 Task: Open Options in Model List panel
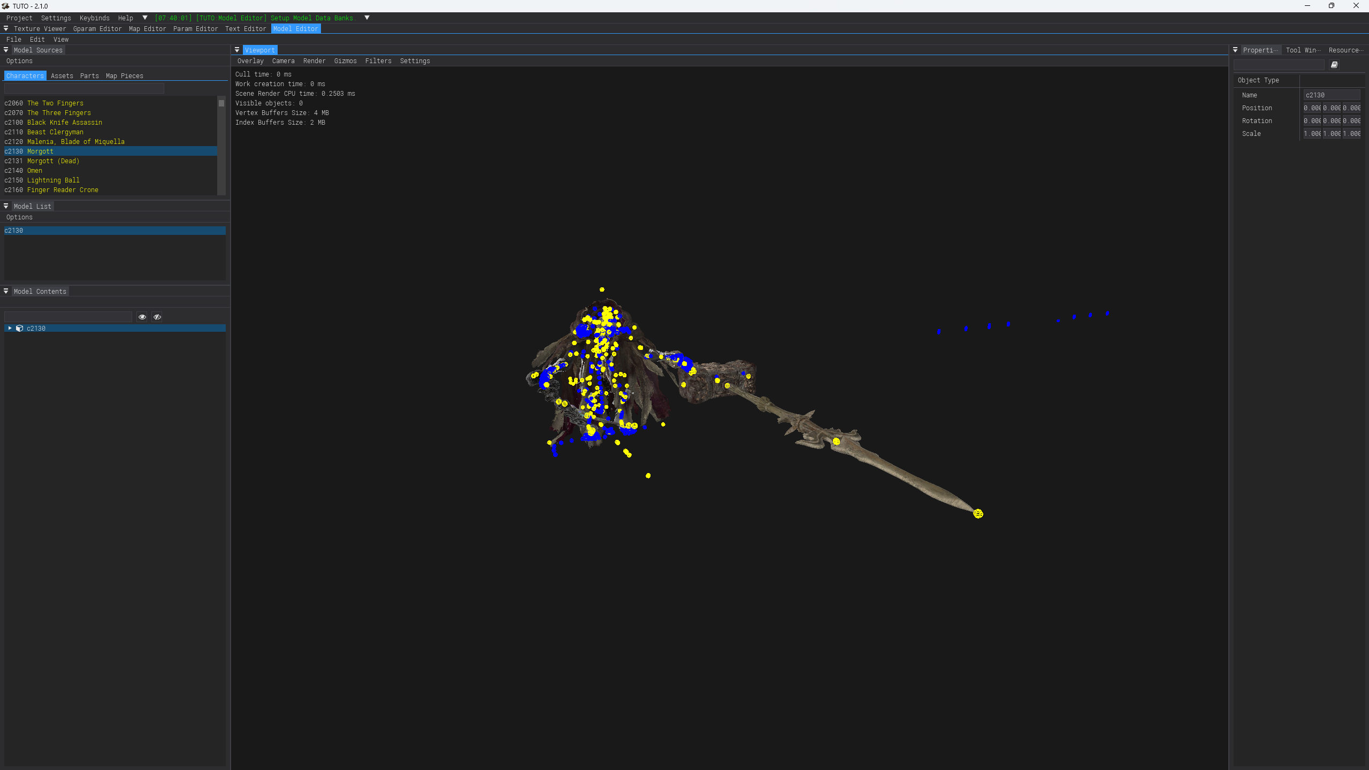coord(19,217)
